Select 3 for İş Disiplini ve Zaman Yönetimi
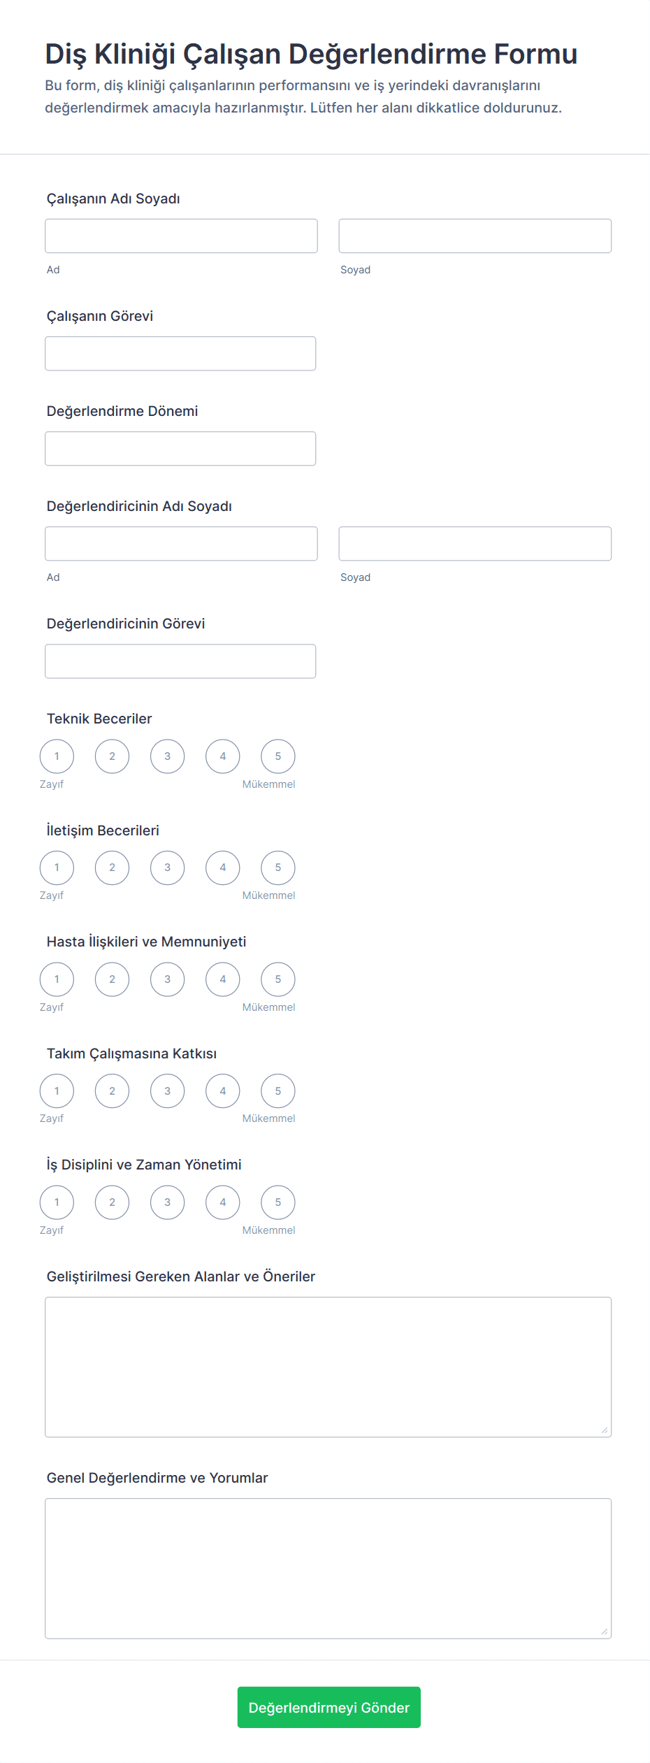The height and width of the screenshot is (1763, 650). (168, 1202)
